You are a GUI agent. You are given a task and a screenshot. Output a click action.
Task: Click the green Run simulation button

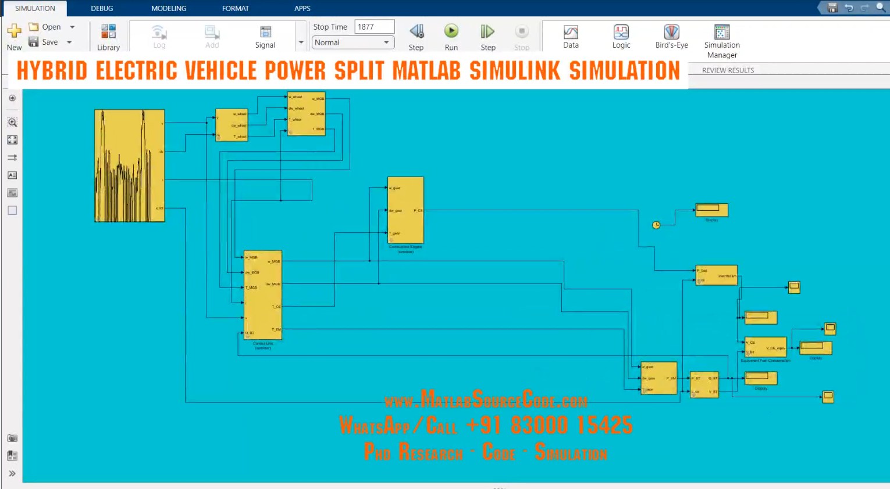pyautogui.click(x=451, y=31)
